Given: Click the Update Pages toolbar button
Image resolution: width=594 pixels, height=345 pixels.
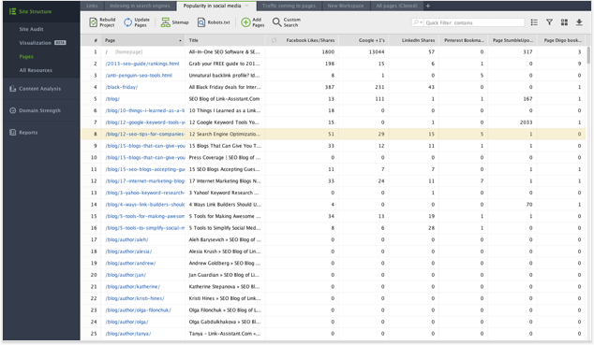Looking at the screenshot, I should (x=137, y=22).
